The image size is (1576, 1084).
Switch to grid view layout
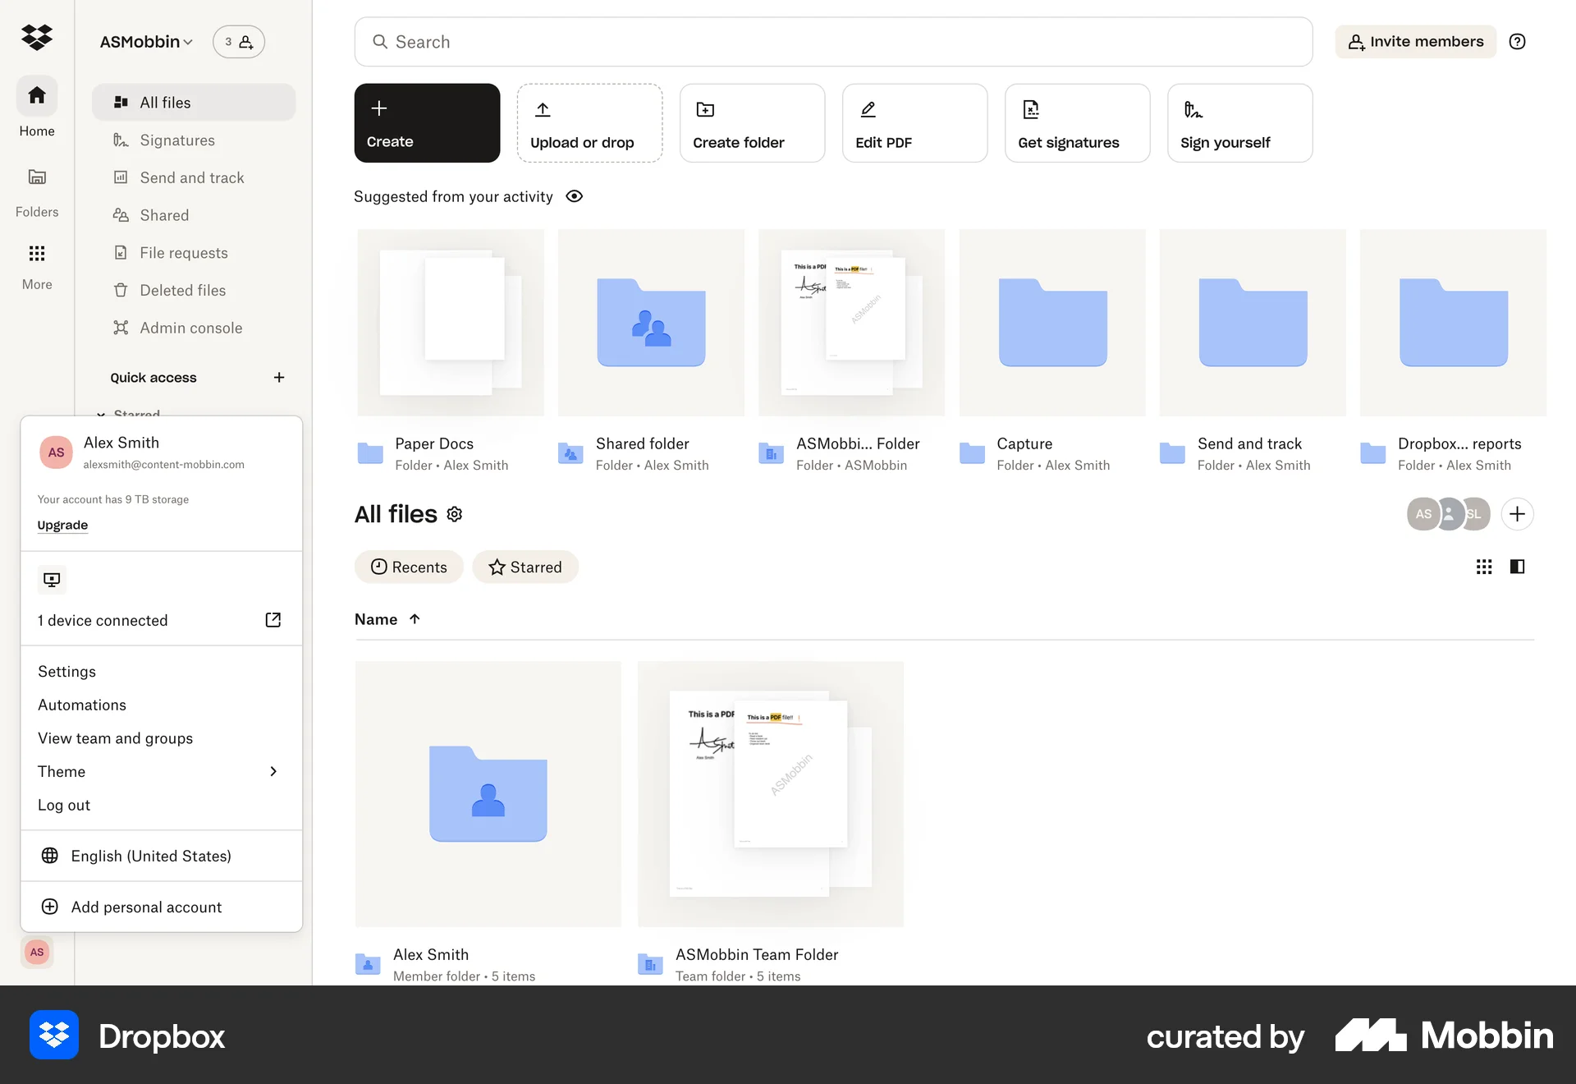click(x=1482, y=567)
